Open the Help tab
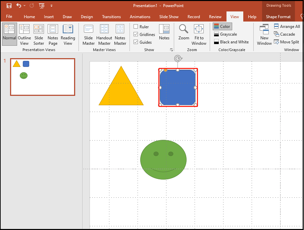 252,17
